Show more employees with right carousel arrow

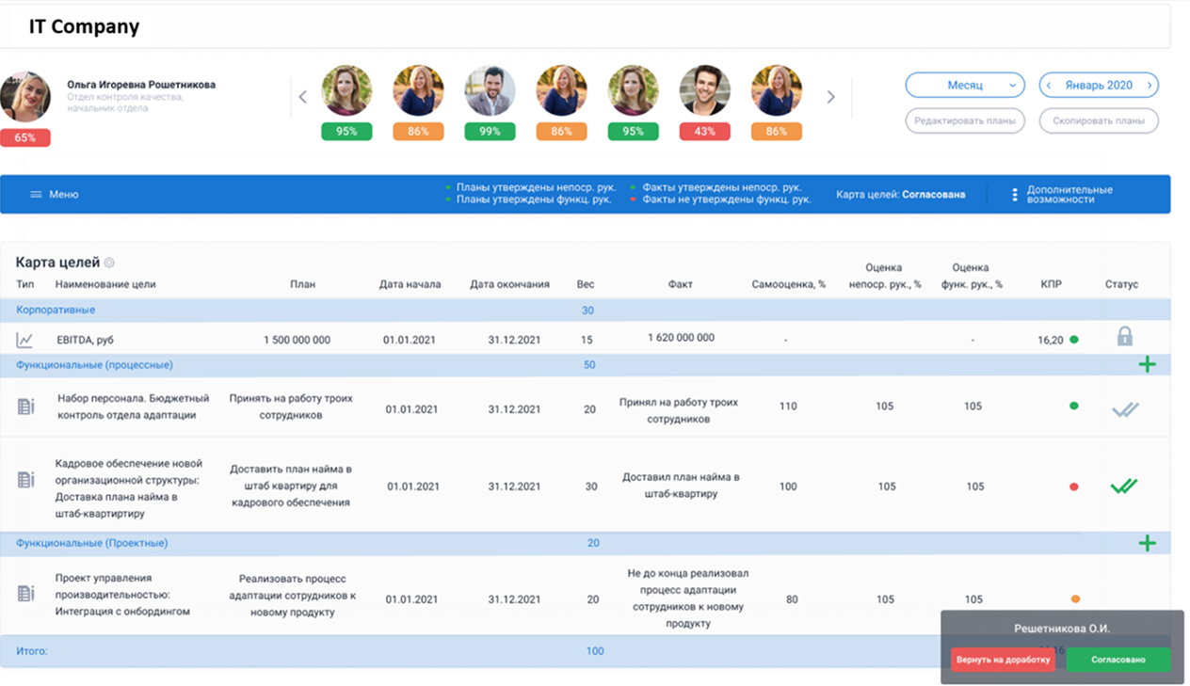coord(830,97)
